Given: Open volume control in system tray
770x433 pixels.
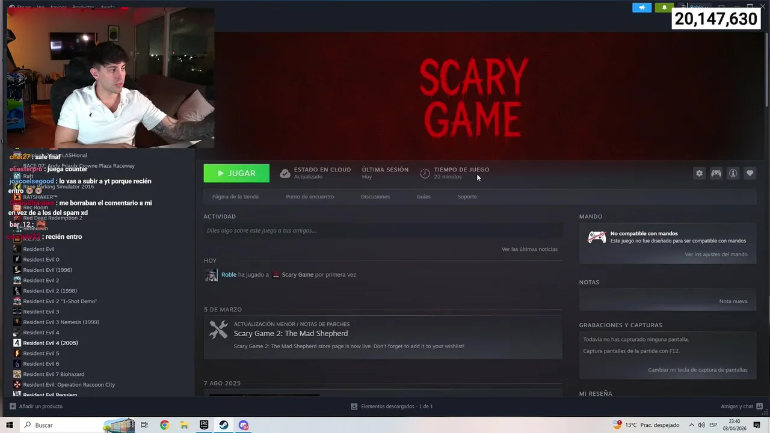Looking at the screenshot, I should click(701, 425).
